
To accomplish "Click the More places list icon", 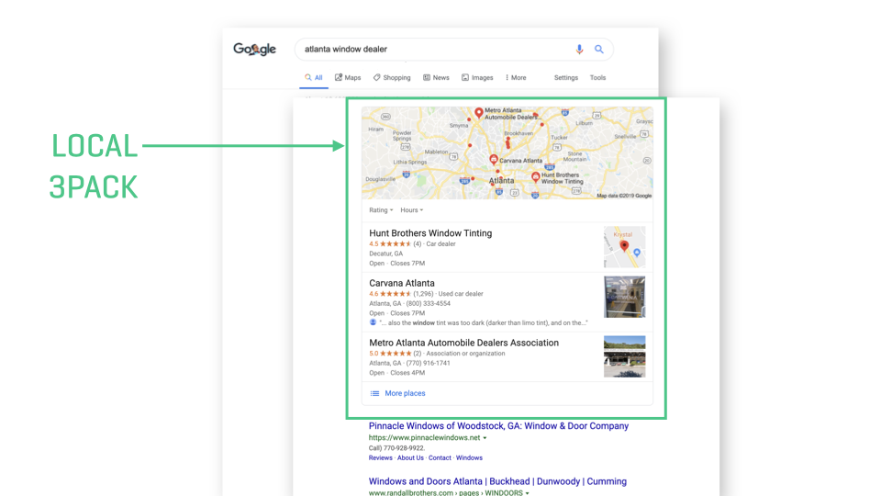I will tap(374, 393).
